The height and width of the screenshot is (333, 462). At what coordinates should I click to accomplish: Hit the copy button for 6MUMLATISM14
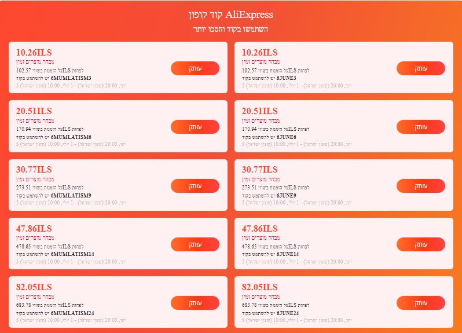point(195,244)
